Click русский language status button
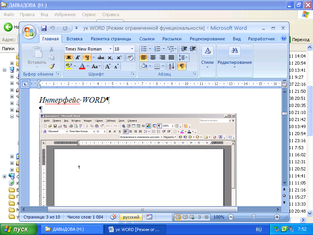This screenshot has width=313, height=235. (x=131, y=217)
